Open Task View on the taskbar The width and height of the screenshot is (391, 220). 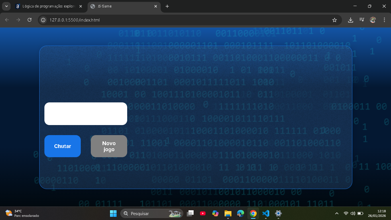[190, 213]
